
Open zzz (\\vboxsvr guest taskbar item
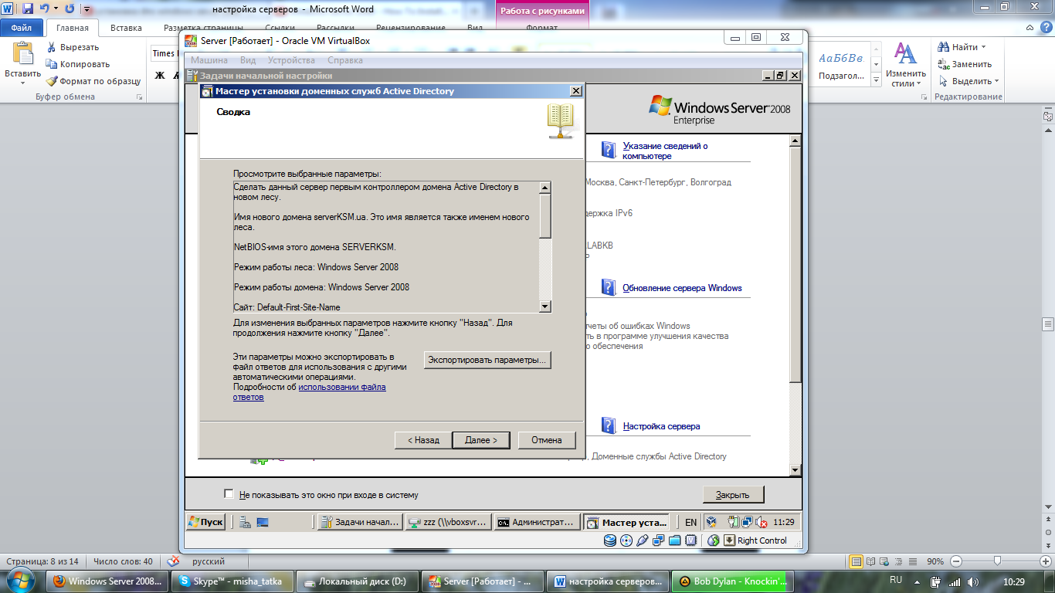click(448, 522)
